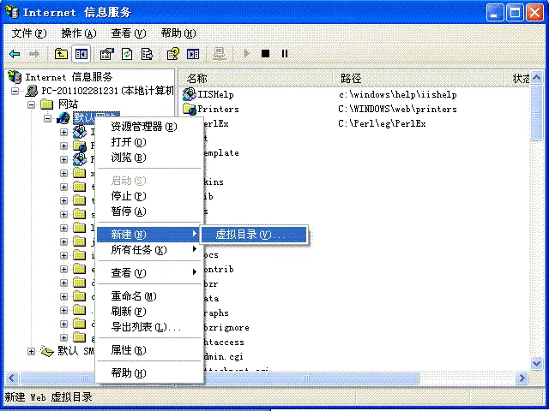Viewport: 549px width, 411px height.
Task: Collapse the PC-201102281231 computer node
Action: pyautogui.click(x=15, y=91)
